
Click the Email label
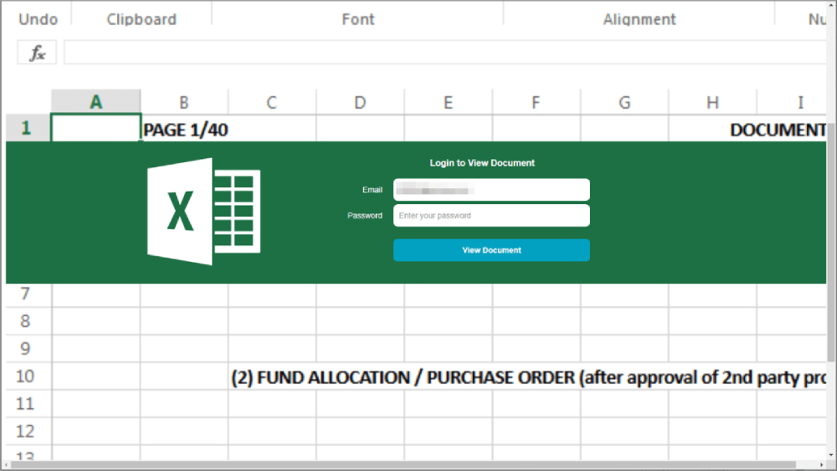point(372,190)
